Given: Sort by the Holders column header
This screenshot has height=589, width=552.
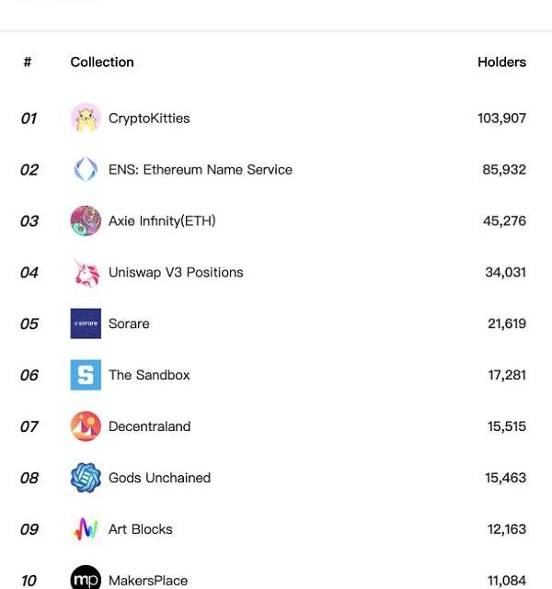Looking at the screenshot, I should (x=501, y=62).
